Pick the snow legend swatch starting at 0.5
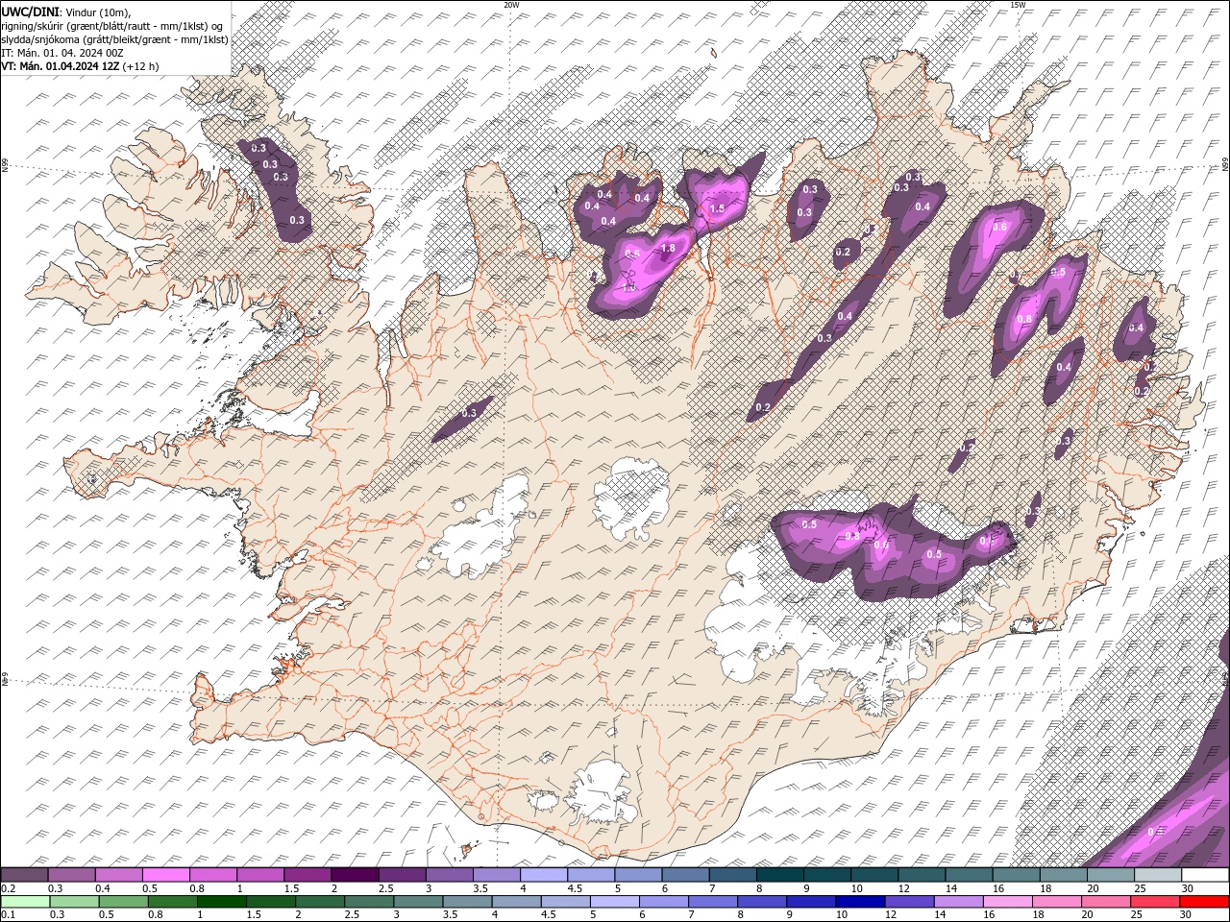This screenshot has width=1230, height=922. 165,875
